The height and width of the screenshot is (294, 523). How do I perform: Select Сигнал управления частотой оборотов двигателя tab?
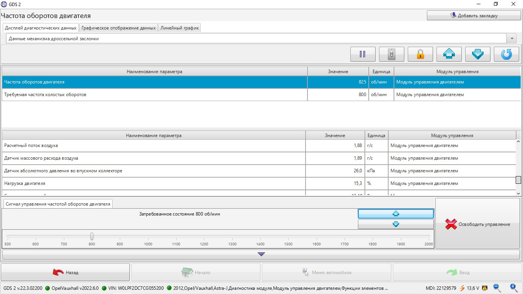[58, 204]
